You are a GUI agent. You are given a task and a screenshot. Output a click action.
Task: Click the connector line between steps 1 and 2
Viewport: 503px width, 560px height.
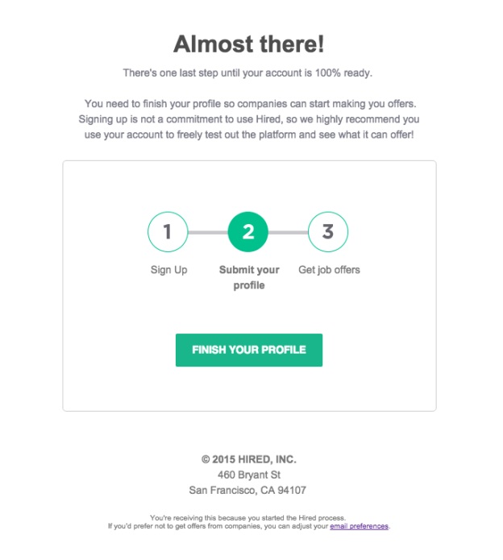(x=208, y=233)
